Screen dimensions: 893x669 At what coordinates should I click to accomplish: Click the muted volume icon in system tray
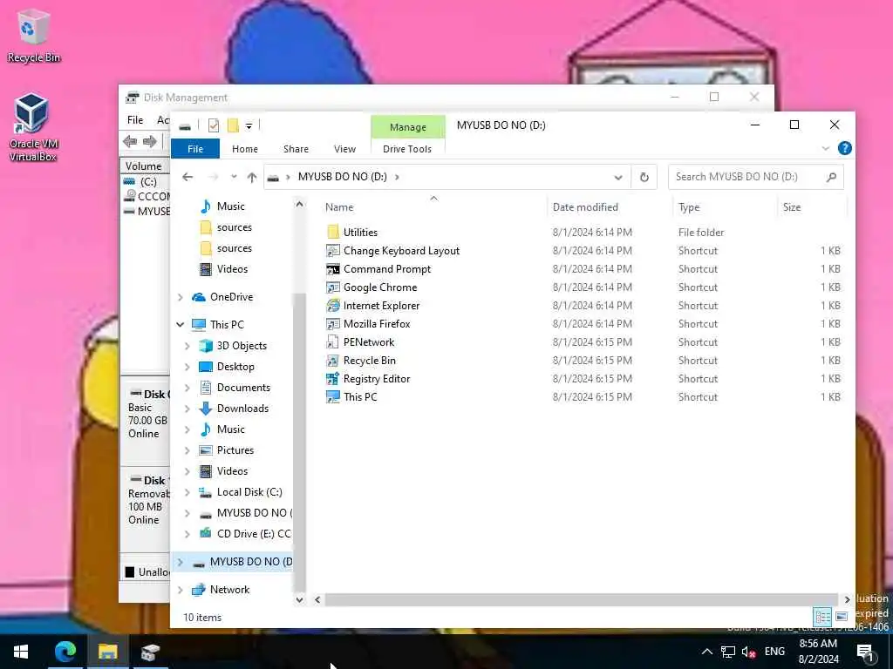click(x=748, y=652)
